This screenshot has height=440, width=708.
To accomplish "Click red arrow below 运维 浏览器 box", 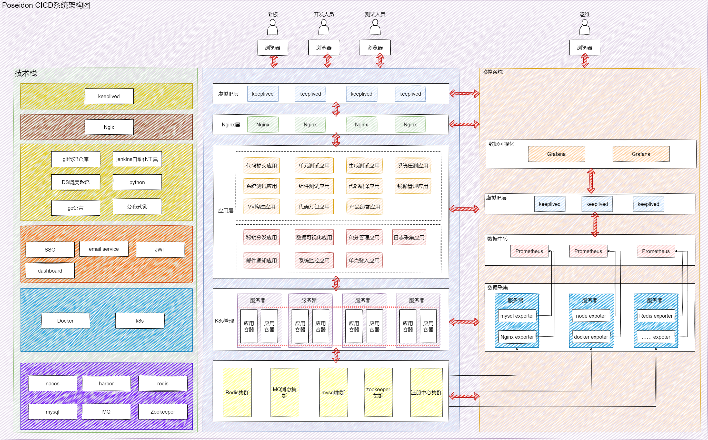I will (x=585, y=61).
